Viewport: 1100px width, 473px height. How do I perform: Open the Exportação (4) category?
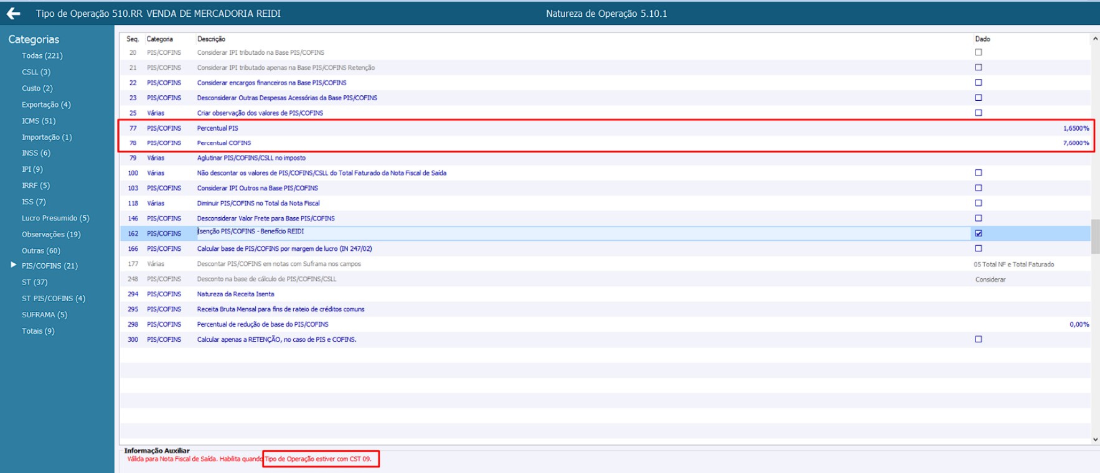point(46,105)
